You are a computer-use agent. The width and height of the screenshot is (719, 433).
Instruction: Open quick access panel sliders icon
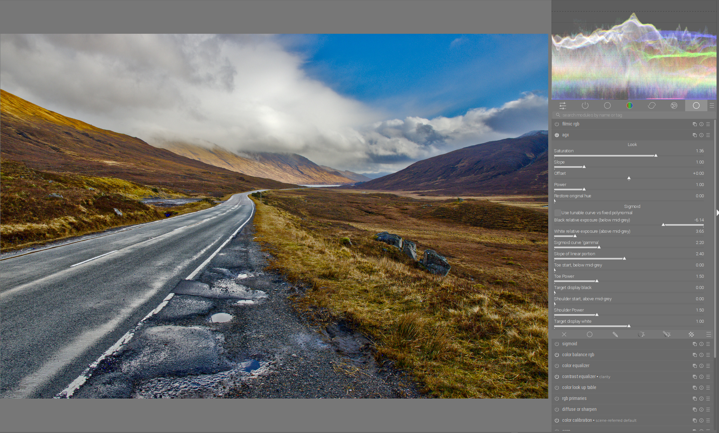point(563,106)
